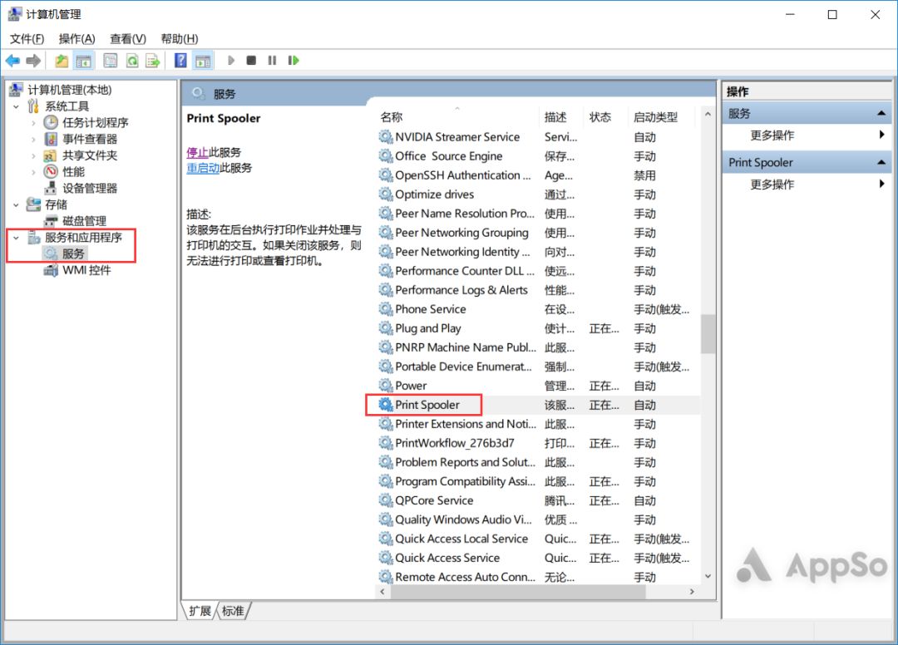The width and height of the screenshot is (898, 645).
Task: Click the Export List toolbar icon
Action: pos(153,61)
